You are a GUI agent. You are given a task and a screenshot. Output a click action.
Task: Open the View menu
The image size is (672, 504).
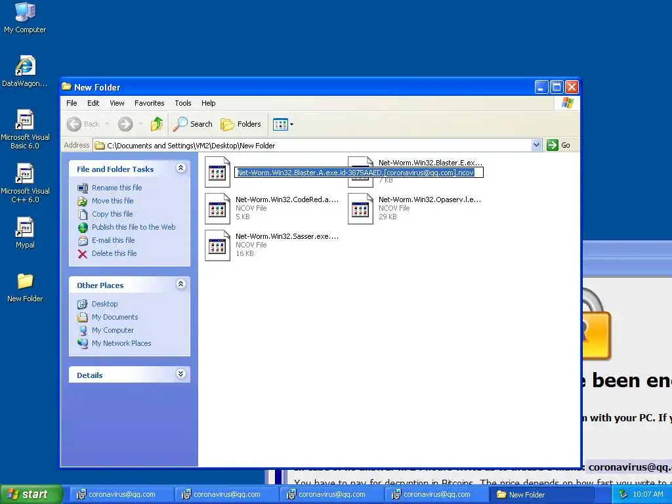(x=117, y=103)
